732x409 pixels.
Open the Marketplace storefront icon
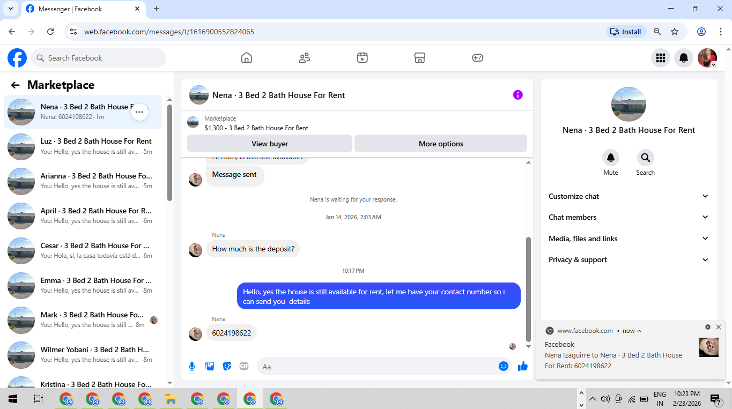420,58
